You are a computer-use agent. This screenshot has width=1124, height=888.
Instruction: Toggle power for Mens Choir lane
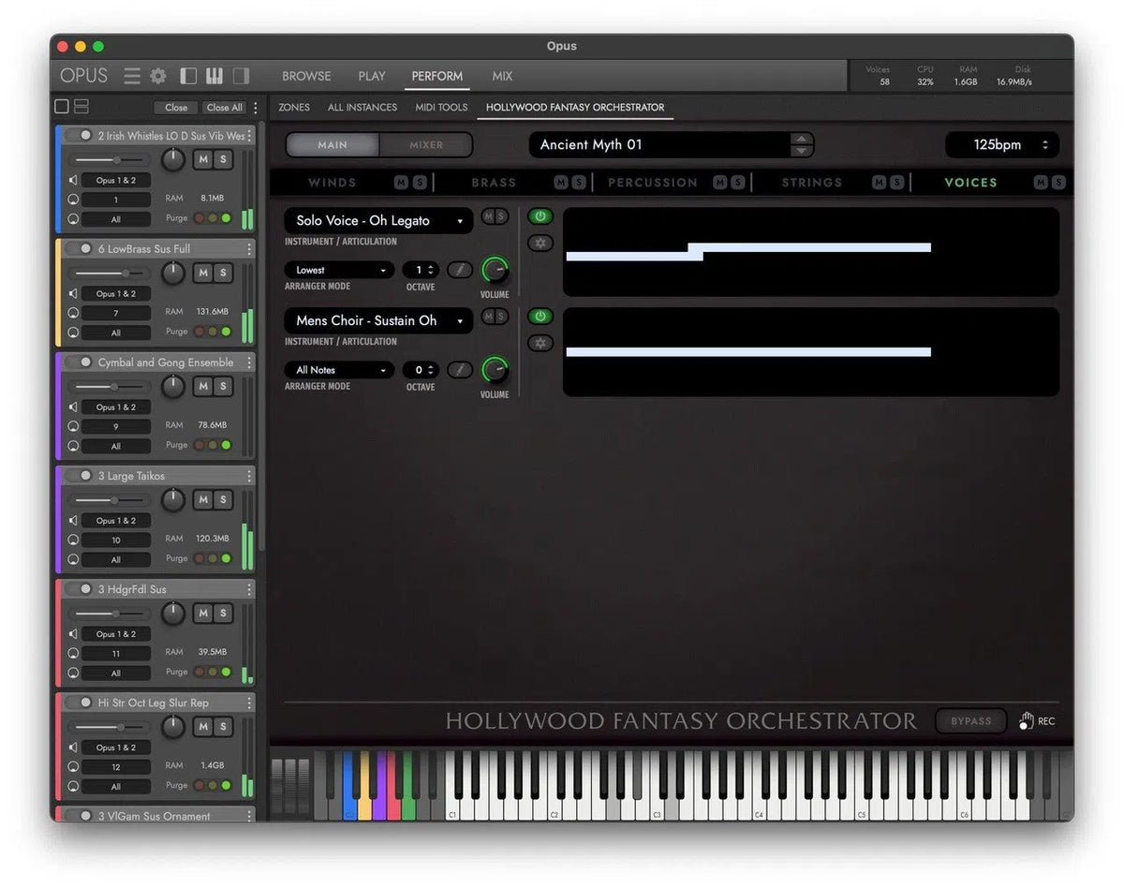click(x=540, y=316)
